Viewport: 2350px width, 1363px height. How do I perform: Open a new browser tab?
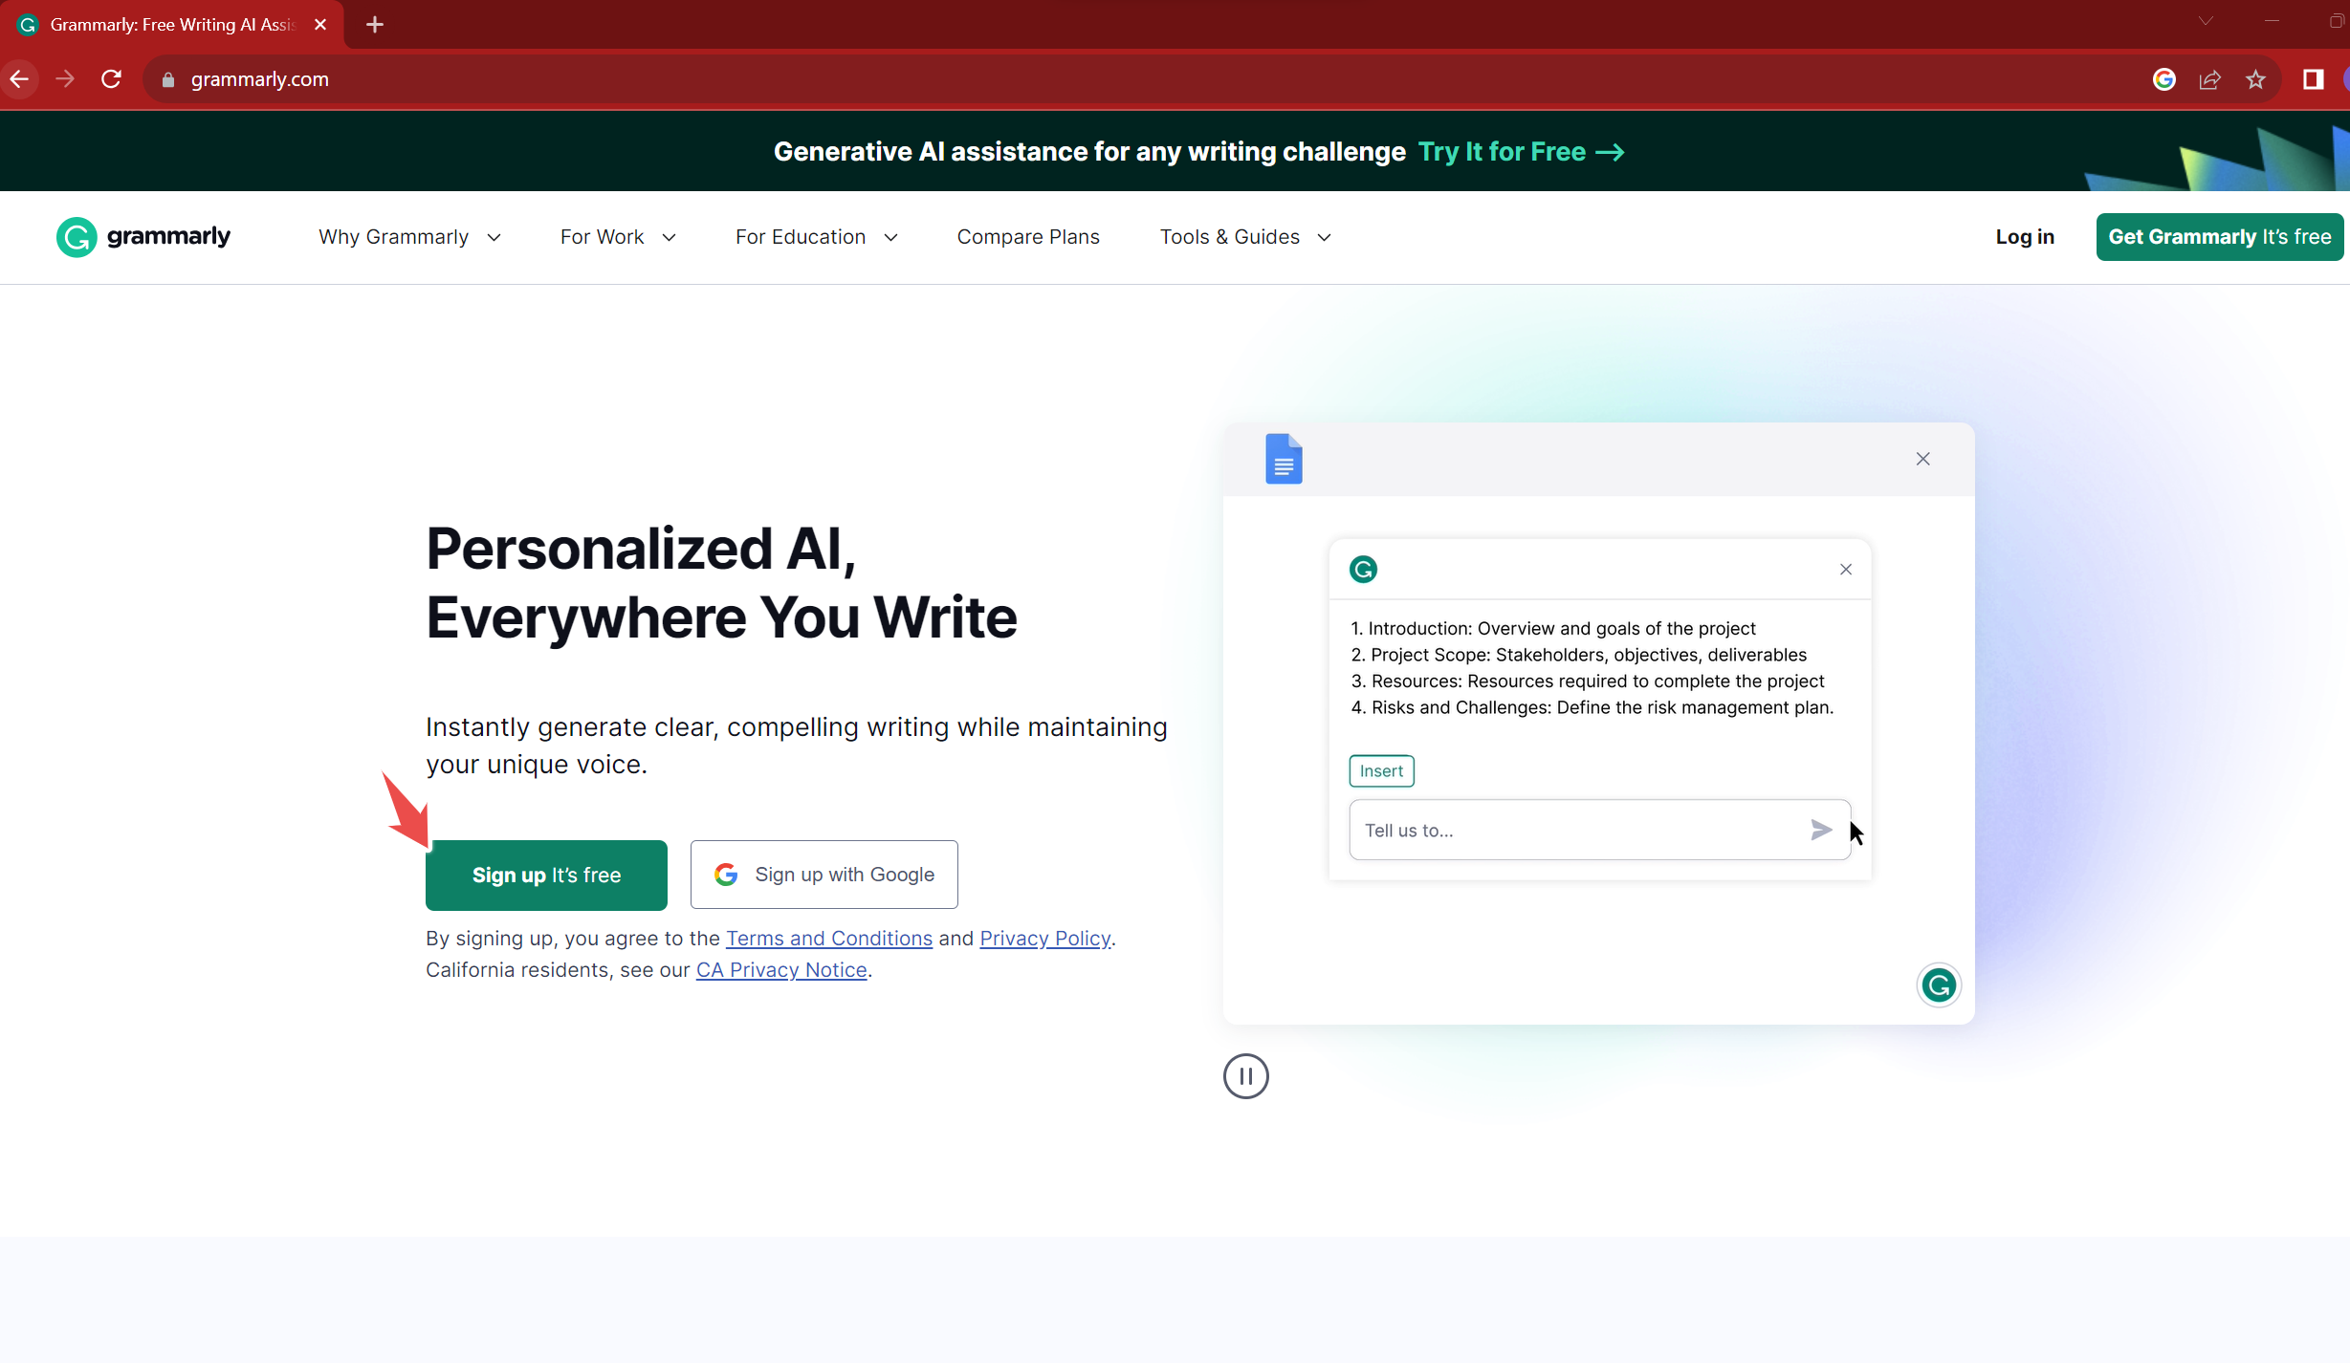pyautogui.click(x=375, y=25)
